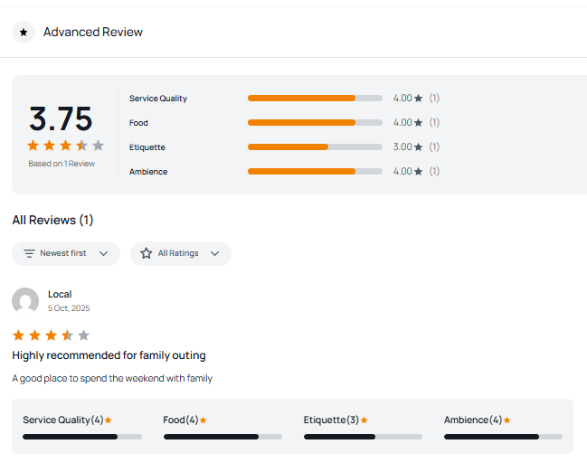Click the Local reviewer avatar icon
The width and height of the screenshot is (587, 463).
[25, 301]
